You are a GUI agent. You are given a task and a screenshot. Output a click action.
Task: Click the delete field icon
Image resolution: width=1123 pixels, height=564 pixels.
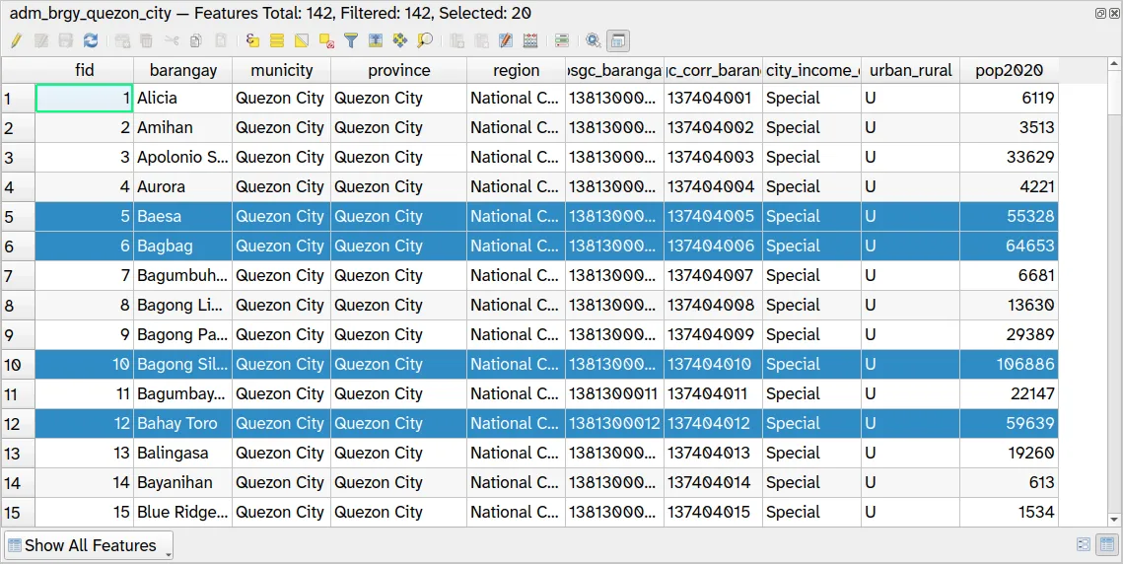(481, 40)
